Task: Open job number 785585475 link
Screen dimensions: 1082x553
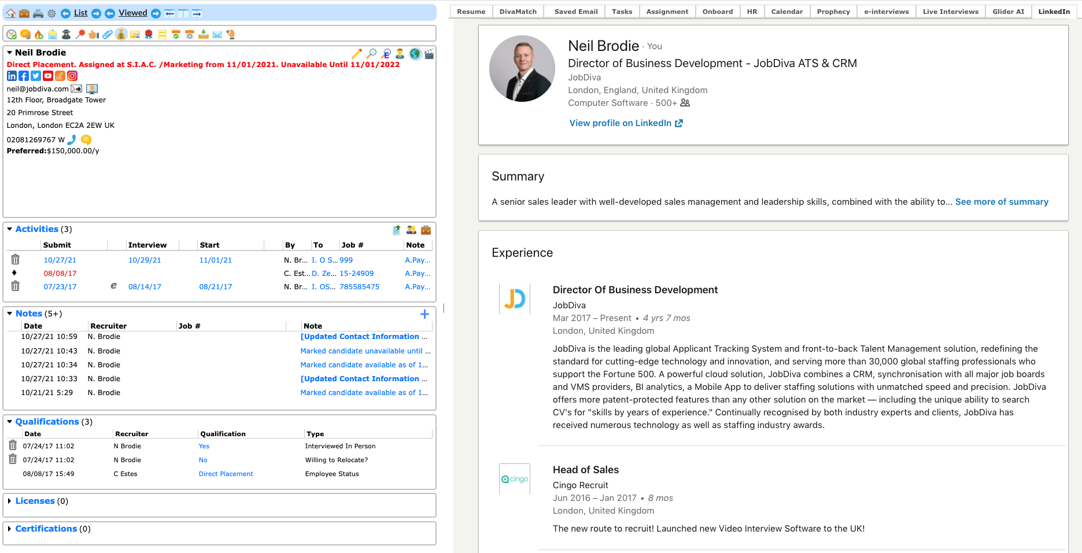Action: click(359, 286)
